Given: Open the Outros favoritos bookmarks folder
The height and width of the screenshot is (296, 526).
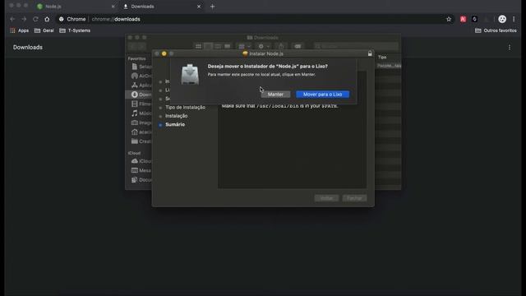Looking at the screenshot, I should [x=496, y=30].
